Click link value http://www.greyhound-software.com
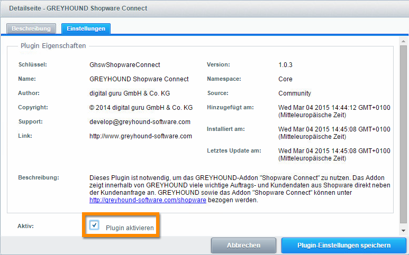The height and width of the screenshot is (255, 409). 141,136
